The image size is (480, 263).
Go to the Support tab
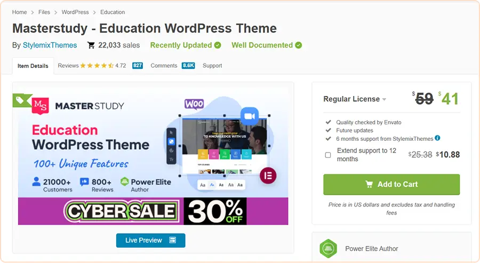coord(212,66)
